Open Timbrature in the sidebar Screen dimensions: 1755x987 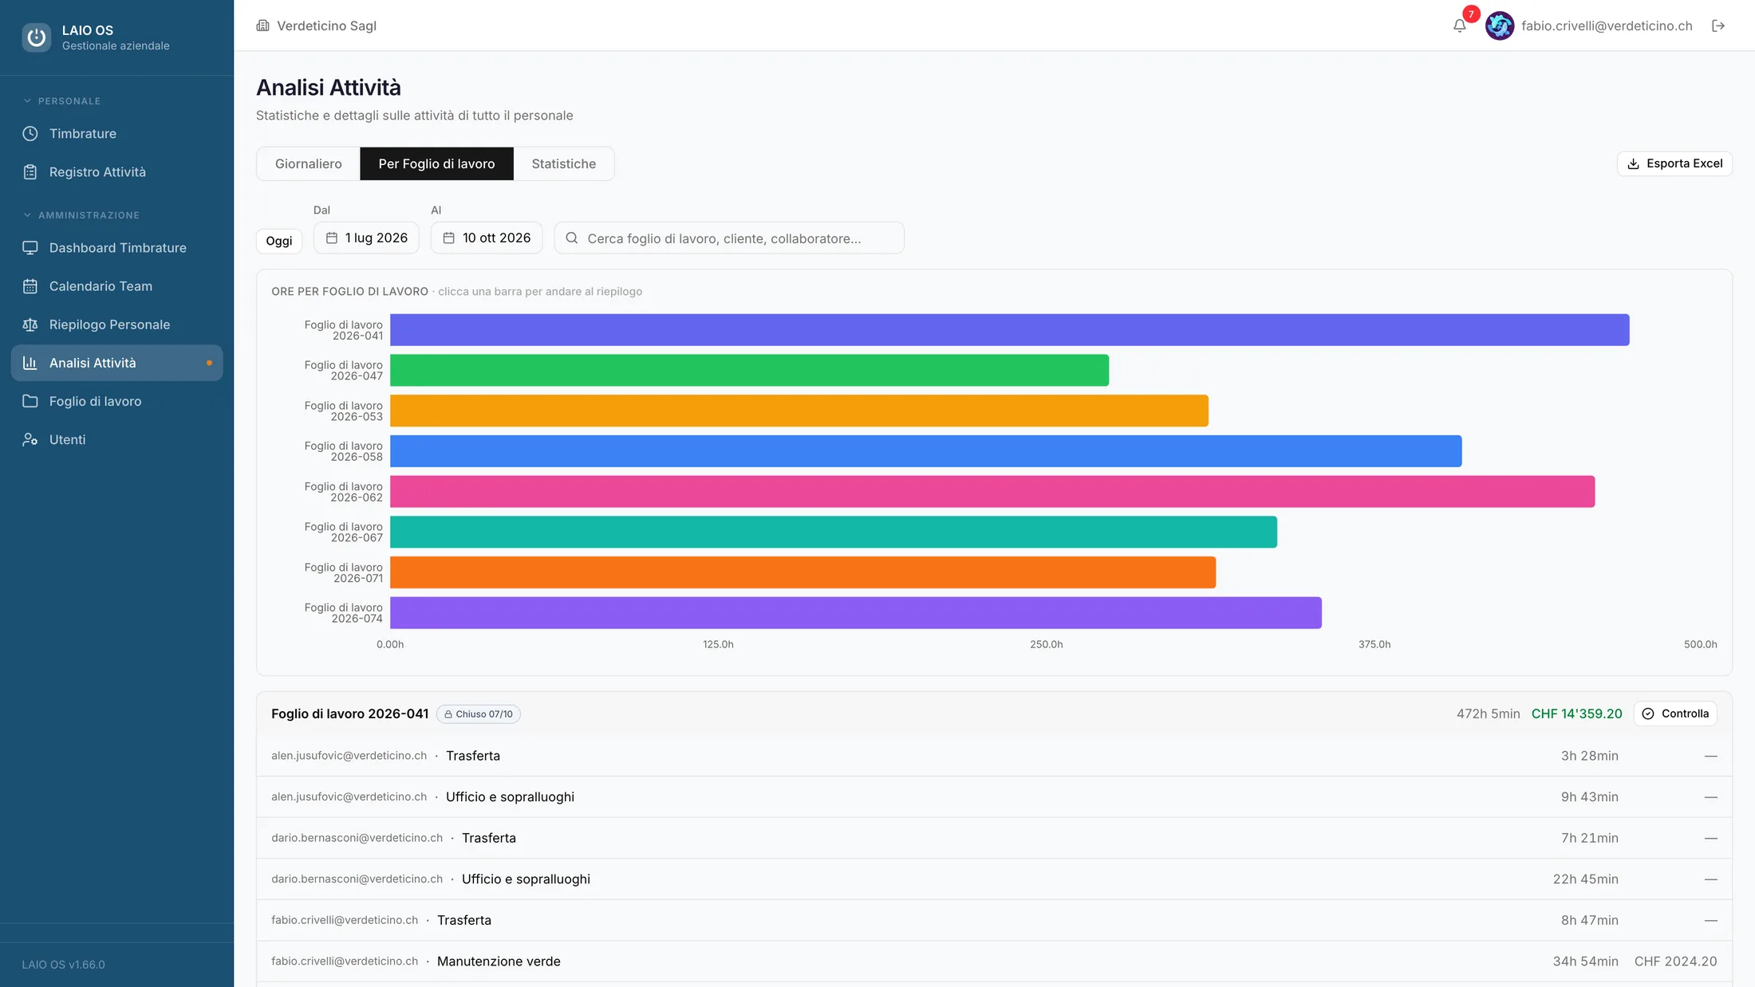(116, 134)
